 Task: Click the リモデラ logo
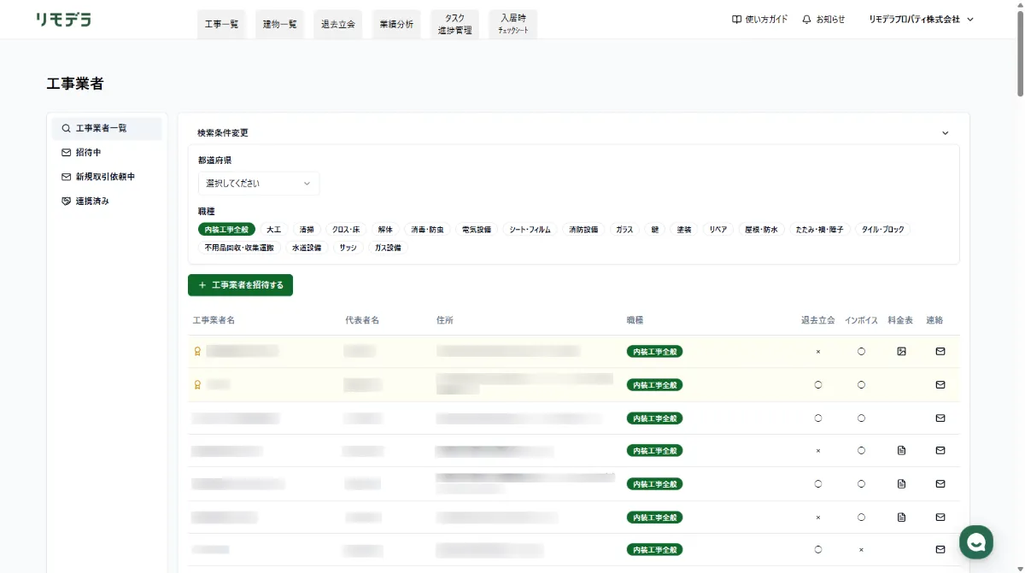[63, 20]
